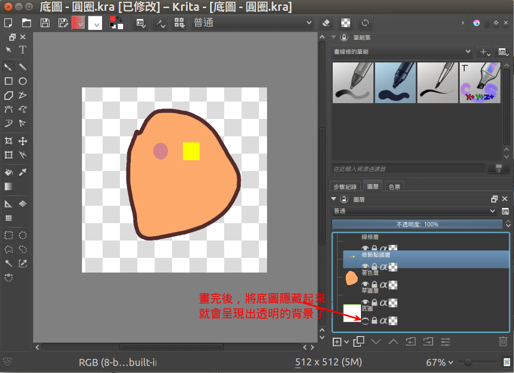The height and width of the screenshot is (373, 514).
Task: Delete layer with the trash icon
Action: (503, 342)
